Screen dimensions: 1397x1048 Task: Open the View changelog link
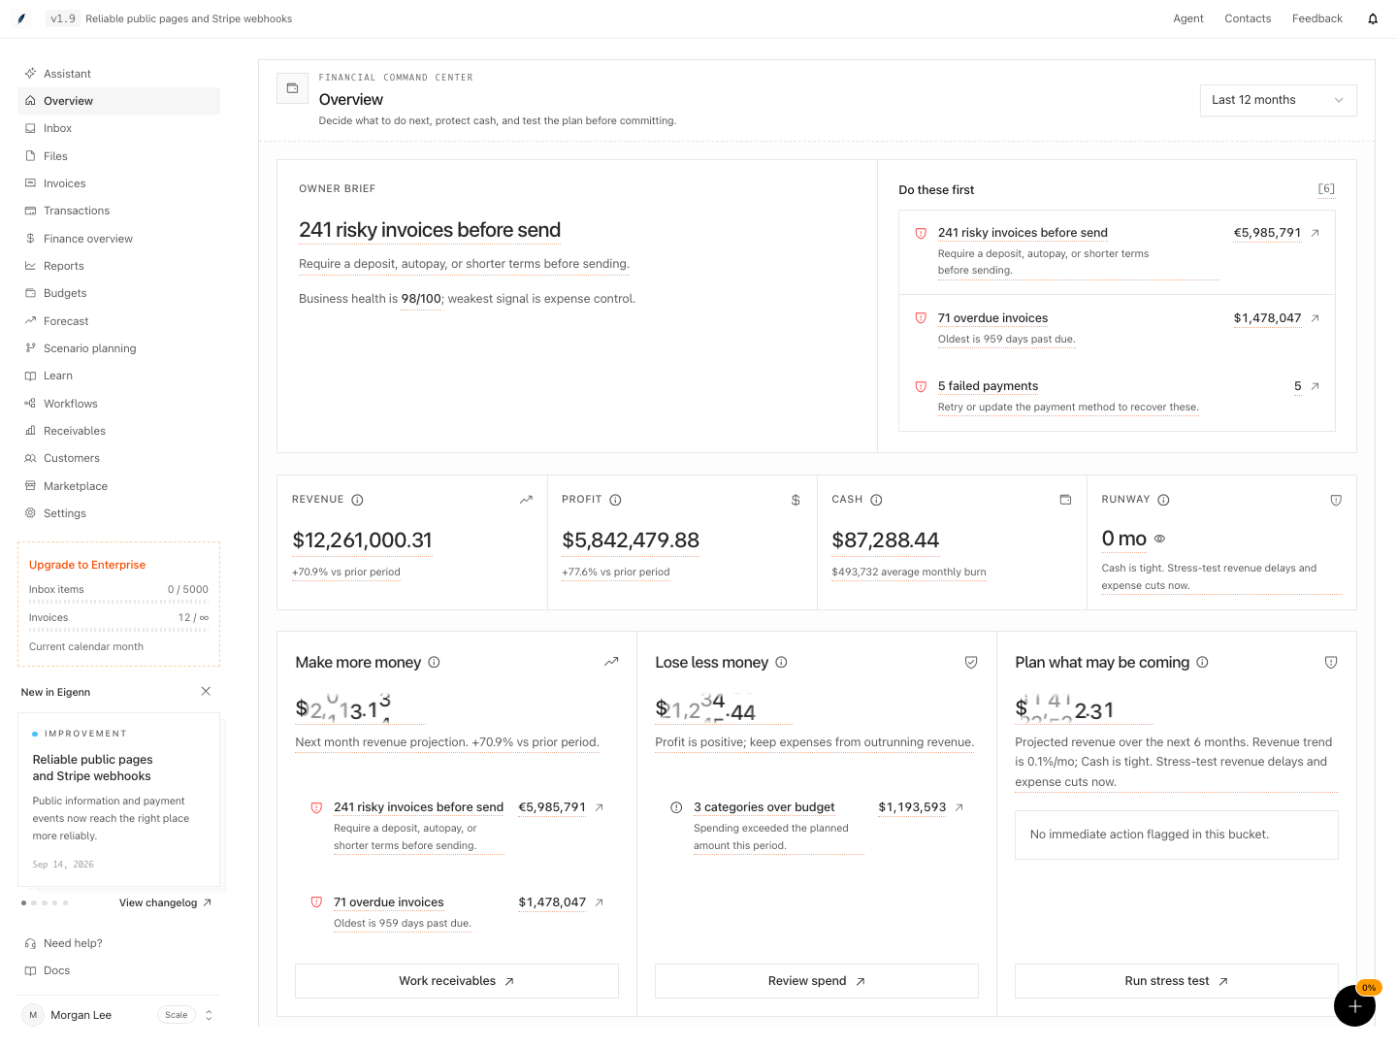(165, 902)
